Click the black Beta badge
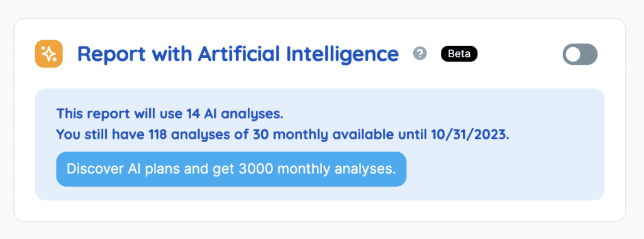Screen dimensions: 644x239 pos(459,54)
